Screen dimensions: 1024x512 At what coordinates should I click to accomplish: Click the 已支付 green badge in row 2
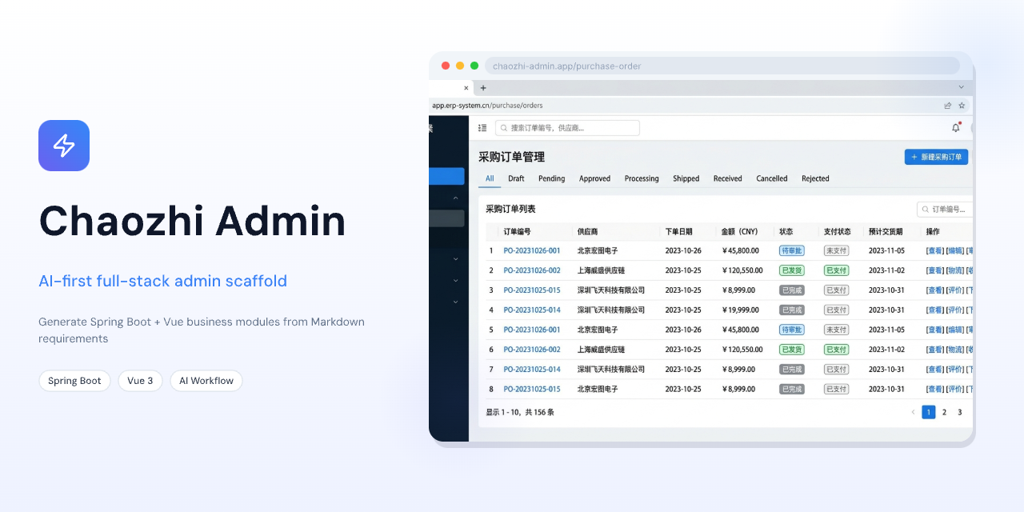[836, 270]
